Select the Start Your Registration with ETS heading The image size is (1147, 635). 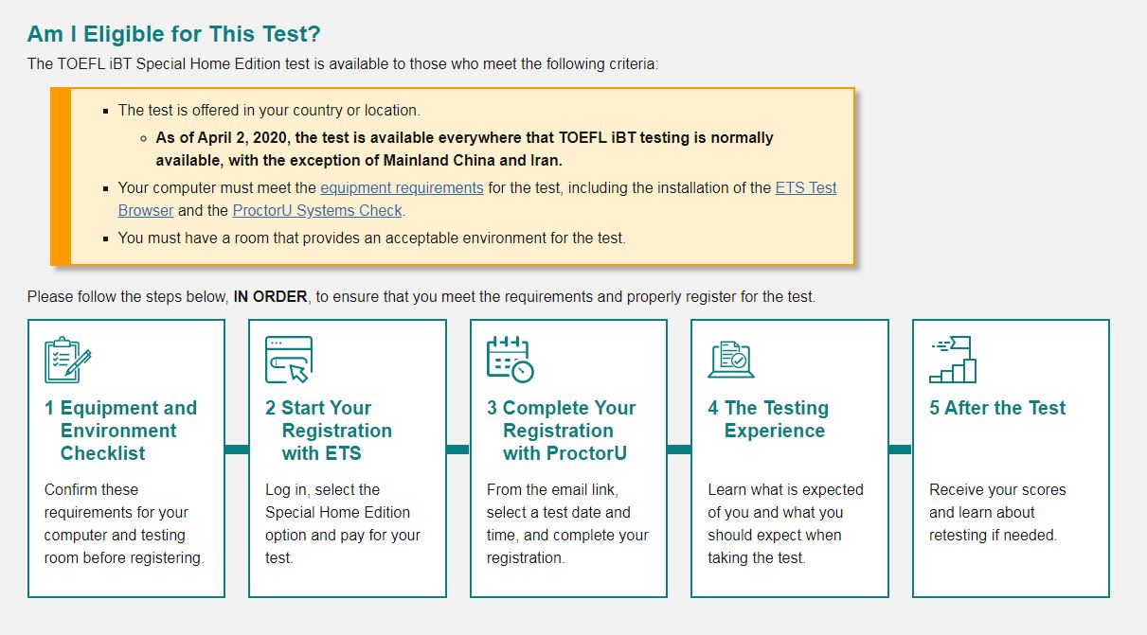click(x=329, y=431)
